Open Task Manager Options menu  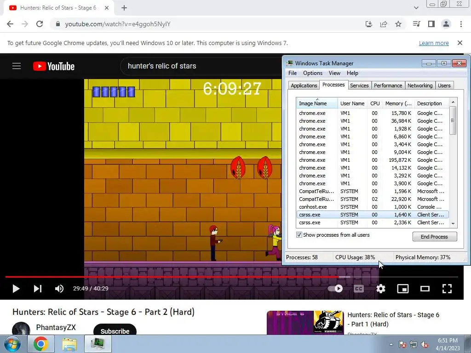(x=313, y=73)
